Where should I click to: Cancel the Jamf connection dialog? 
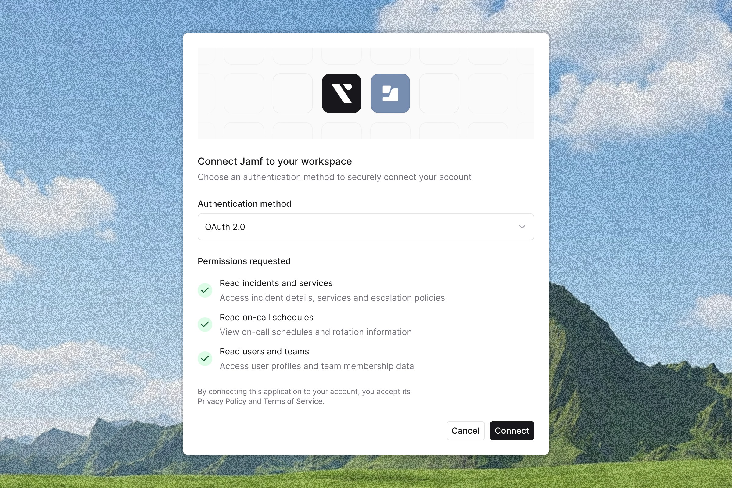click(466, 431)
